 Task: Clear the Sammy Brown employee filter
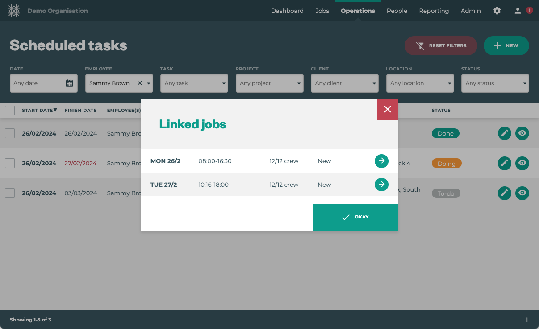[139, 83]
